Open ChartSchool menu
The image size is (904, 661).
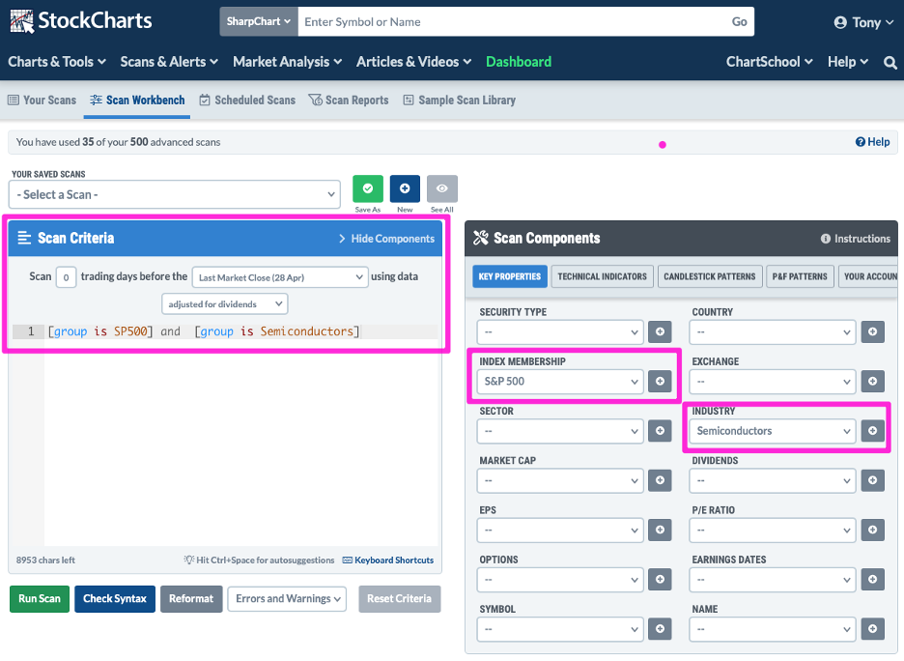point(769,62)
